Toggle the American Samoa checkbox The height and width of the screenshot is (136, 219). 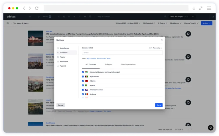[x=83, y=90]
